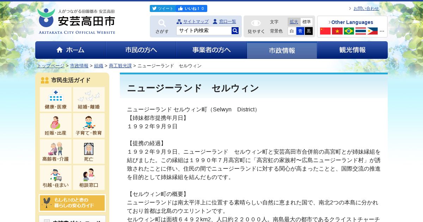Viewport: 423px width, 222px height.
Task: Open 引越・住まい guide icon
Action: coord(56,178)
